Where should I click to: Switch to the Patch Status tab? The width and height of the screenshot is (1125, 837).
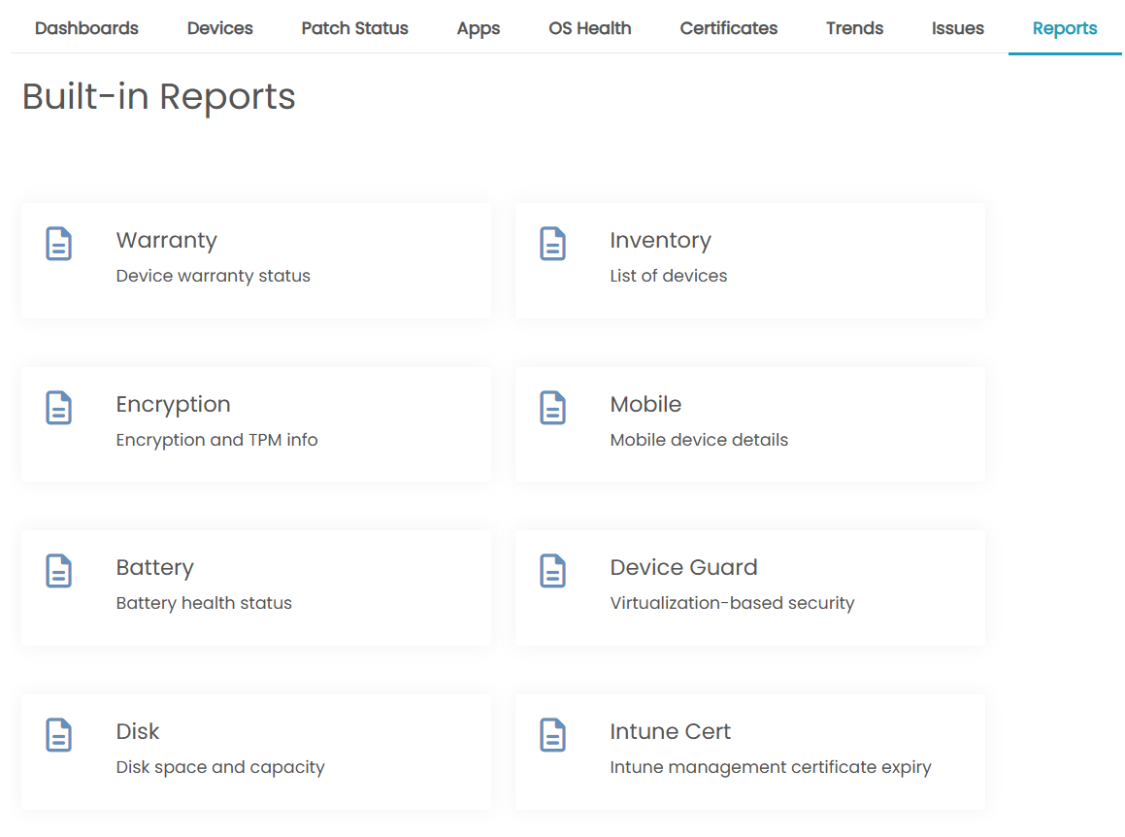354,28
